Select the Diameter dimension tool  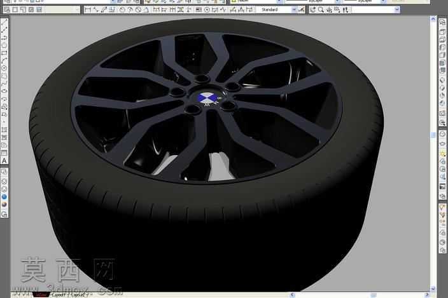click(x=138, y=10)
